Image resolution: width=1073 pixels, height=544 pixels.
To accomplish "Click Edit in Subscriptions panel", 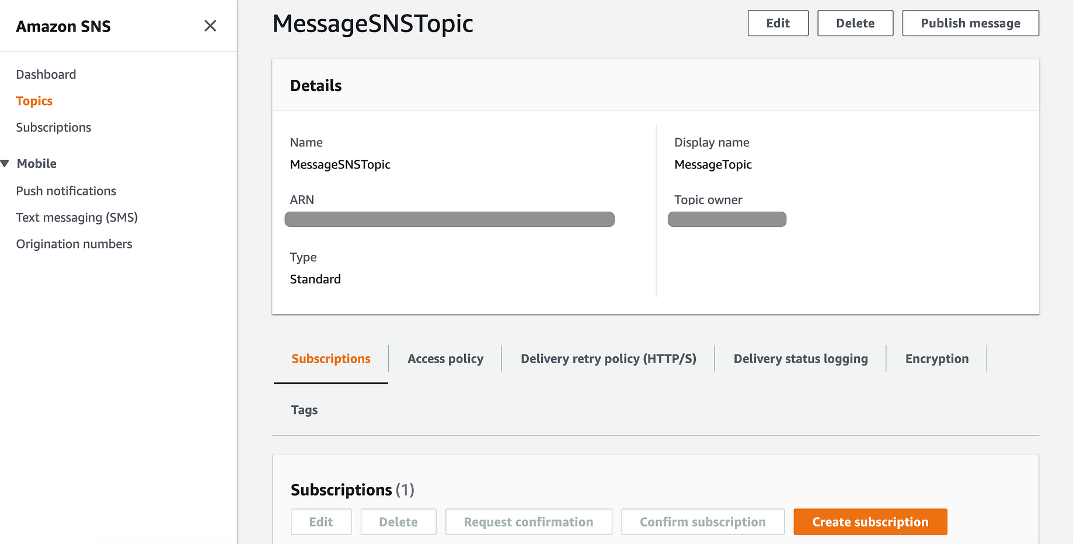I will coord(321,522).
